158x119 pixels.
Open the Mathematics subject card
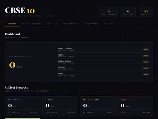[x=23, y=106]
